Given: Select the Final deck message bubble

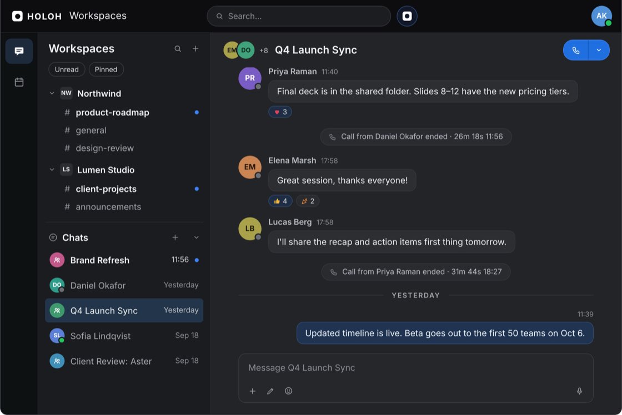Looking at the screenshot, I should [x=423, y=92].
